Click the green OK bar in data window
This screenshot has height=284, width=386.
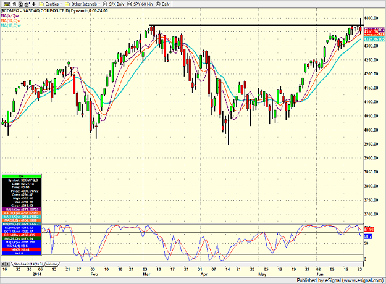pyautogui.click(x=22, y=176)
